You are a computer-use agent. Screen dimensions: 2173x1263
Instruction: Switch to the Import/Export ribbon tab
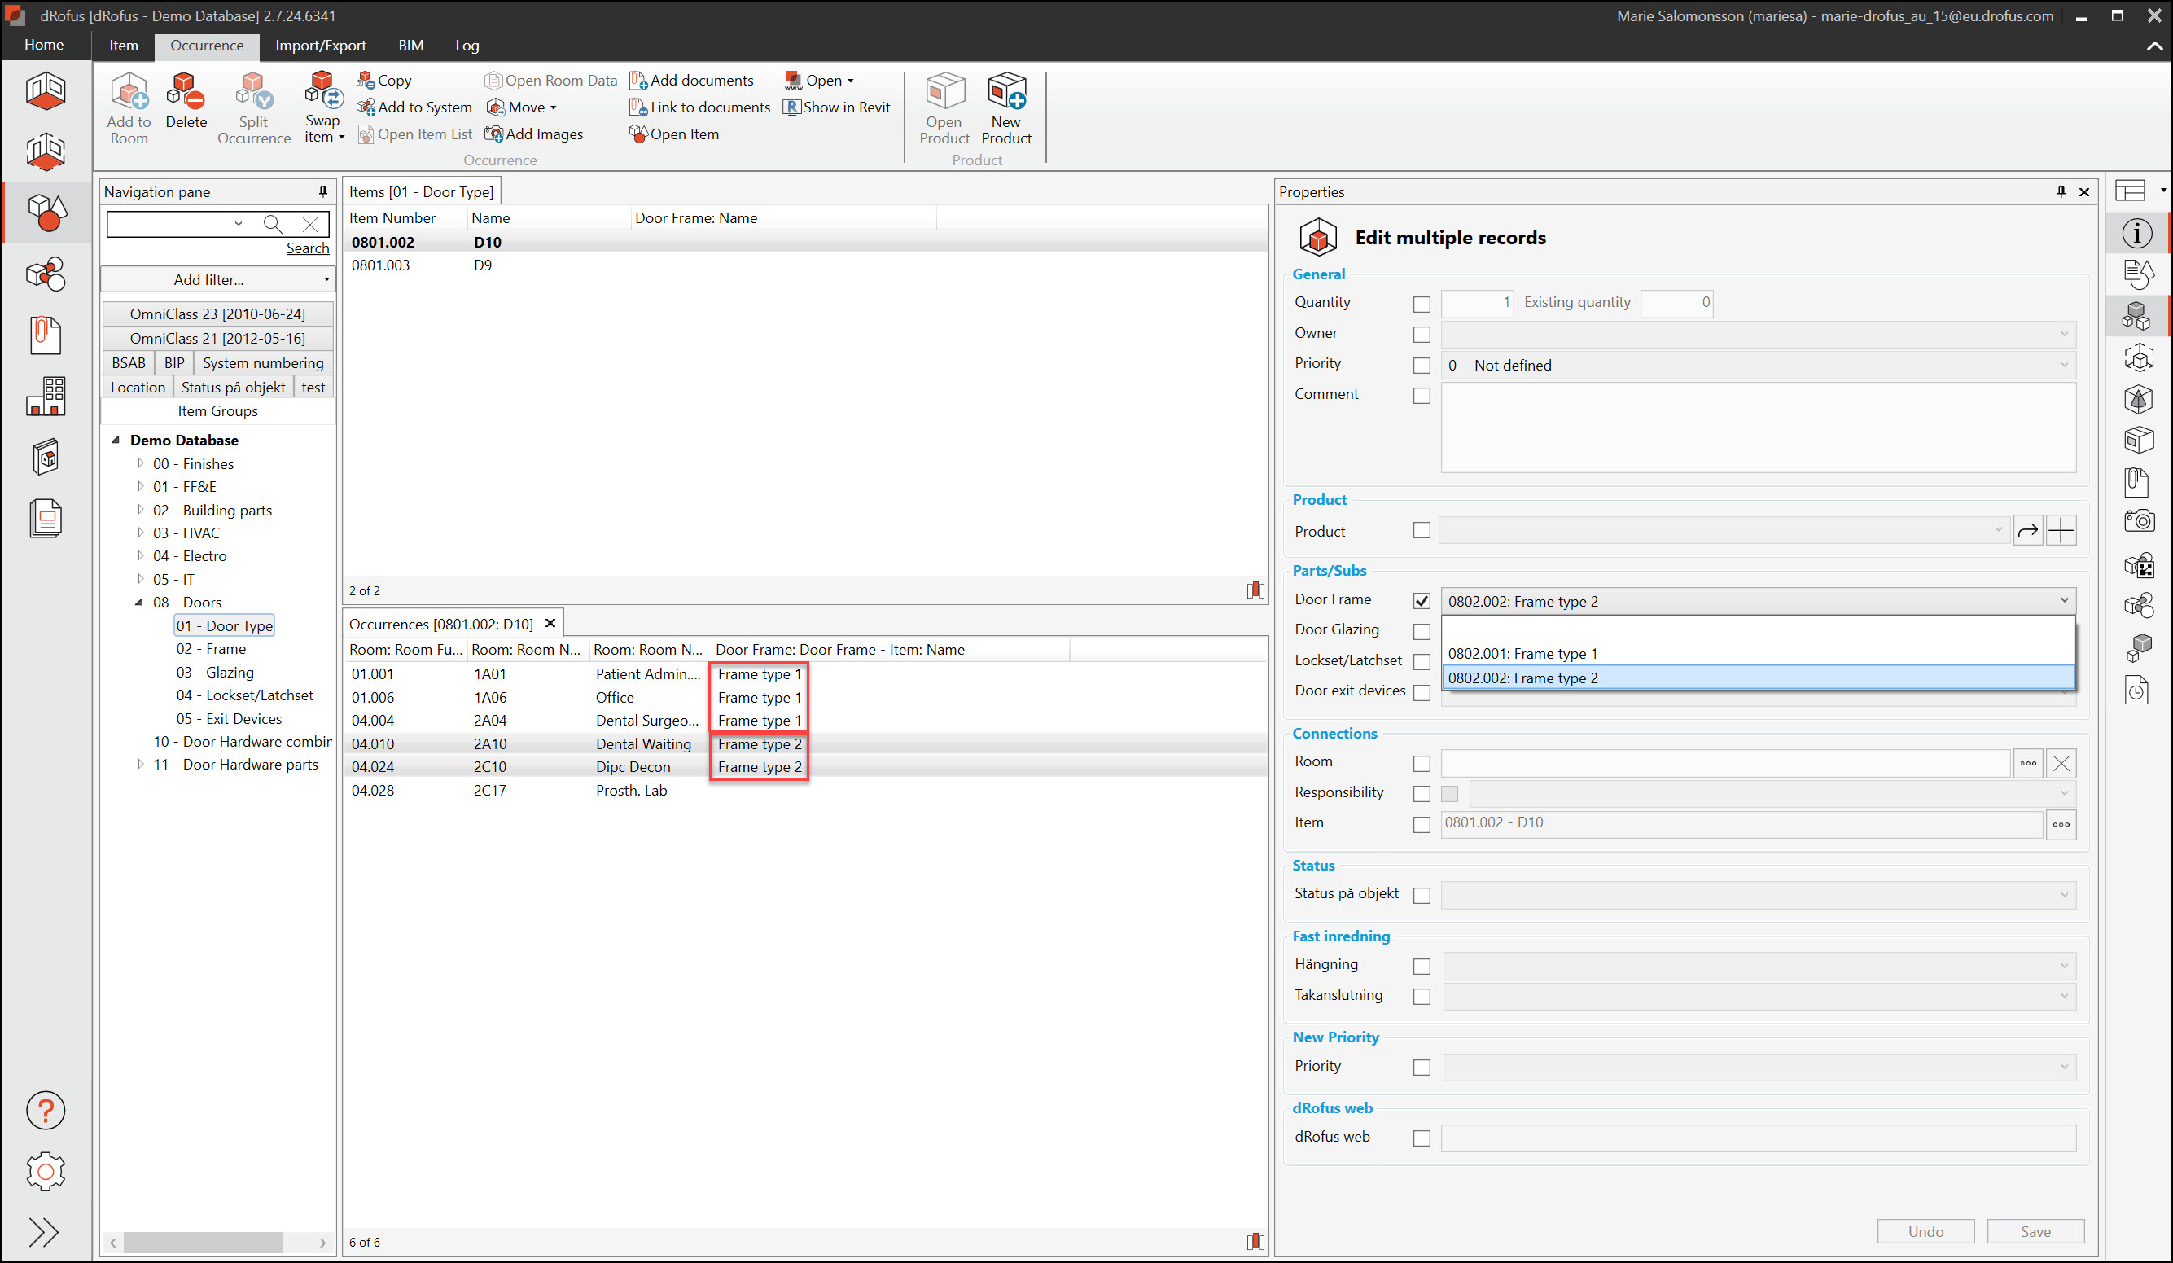320,46
